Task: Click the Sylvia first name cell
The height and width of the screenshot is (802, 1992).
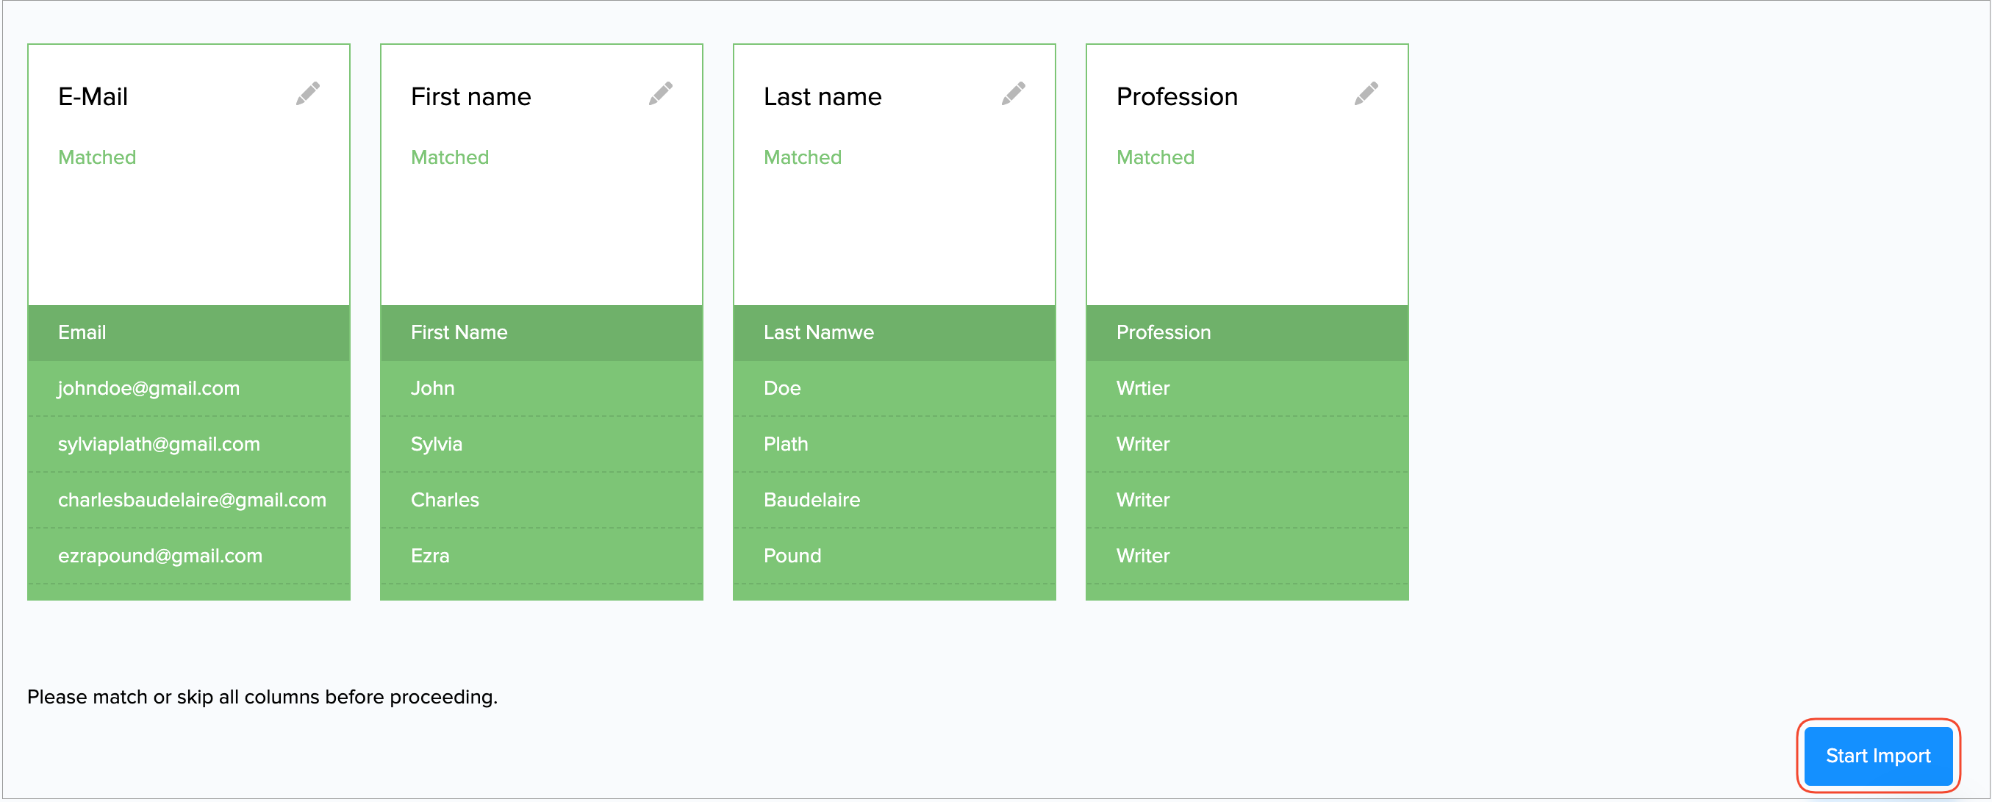Action: point(437,444)
